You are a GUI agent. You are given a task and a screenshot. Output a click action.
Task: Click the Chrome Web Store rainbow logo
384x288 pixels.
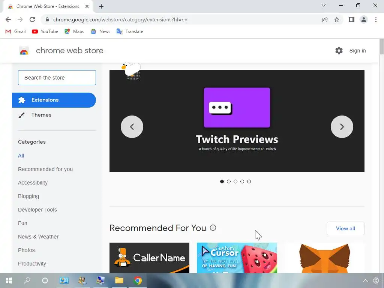[24, 51]
